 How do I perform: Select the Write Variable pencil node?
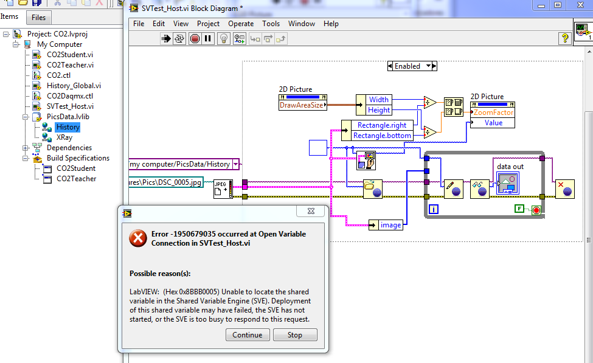(454, 189)
